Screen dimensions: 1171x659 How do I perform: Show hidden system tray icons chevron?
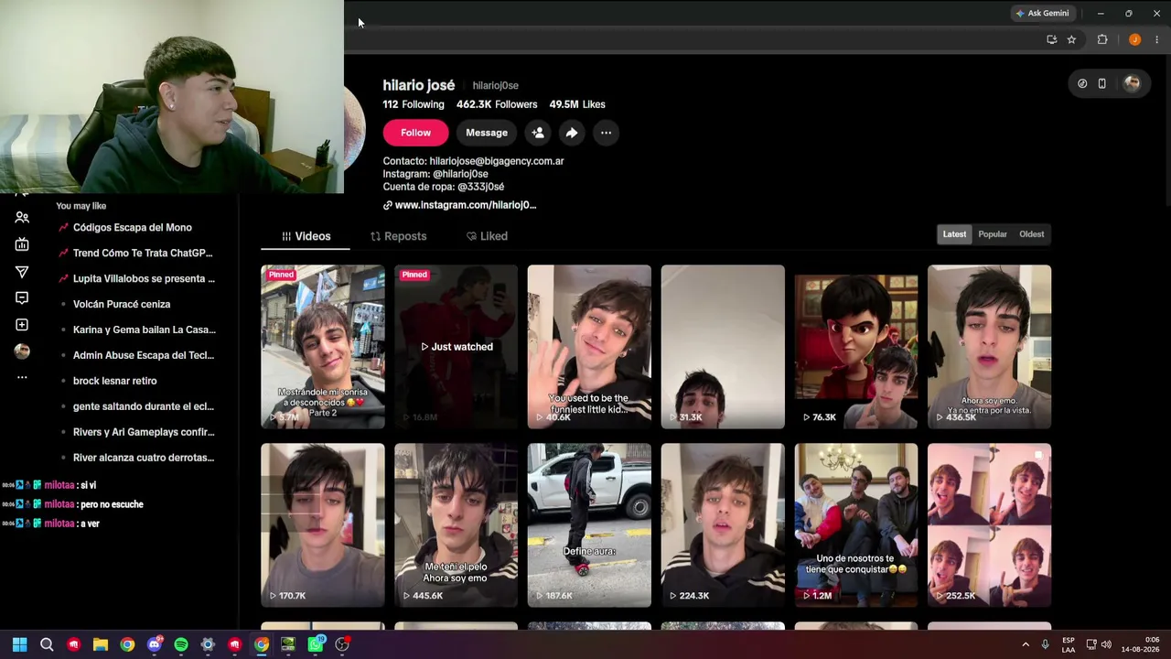(x=1026, y=644)
